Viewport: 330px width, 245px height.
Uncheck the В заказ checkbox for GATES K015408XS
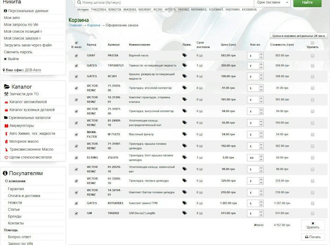[76, 203]
